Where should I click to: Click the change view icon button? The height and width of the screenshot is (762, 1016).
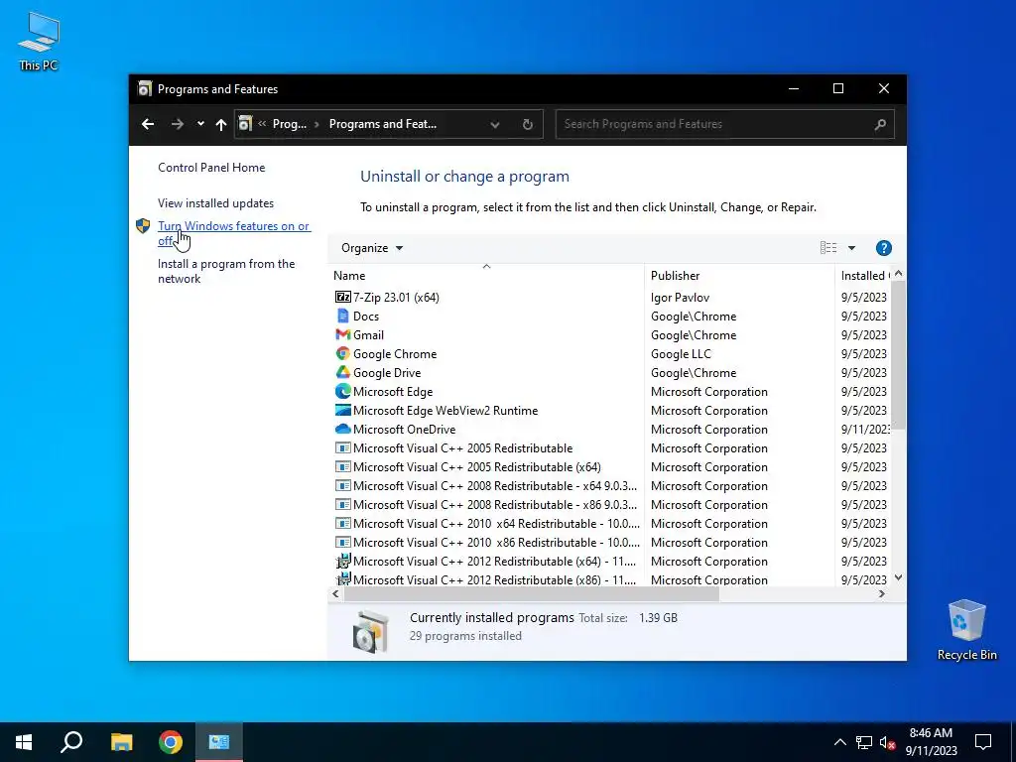tap(828, 248)
